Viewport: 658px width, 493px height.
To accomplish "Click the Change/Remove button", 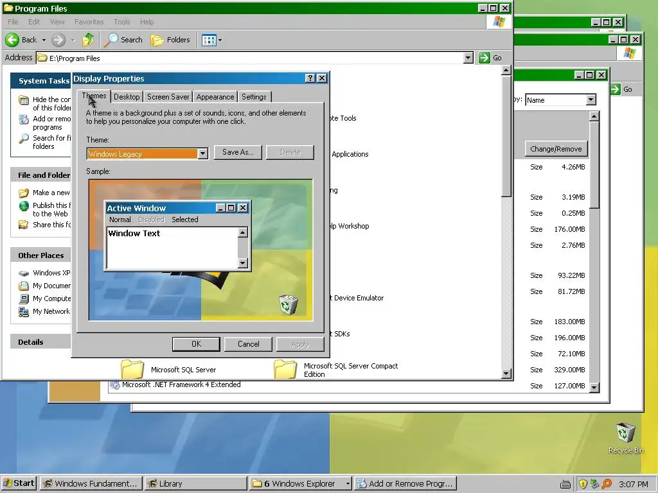I will tap(556, 149).
